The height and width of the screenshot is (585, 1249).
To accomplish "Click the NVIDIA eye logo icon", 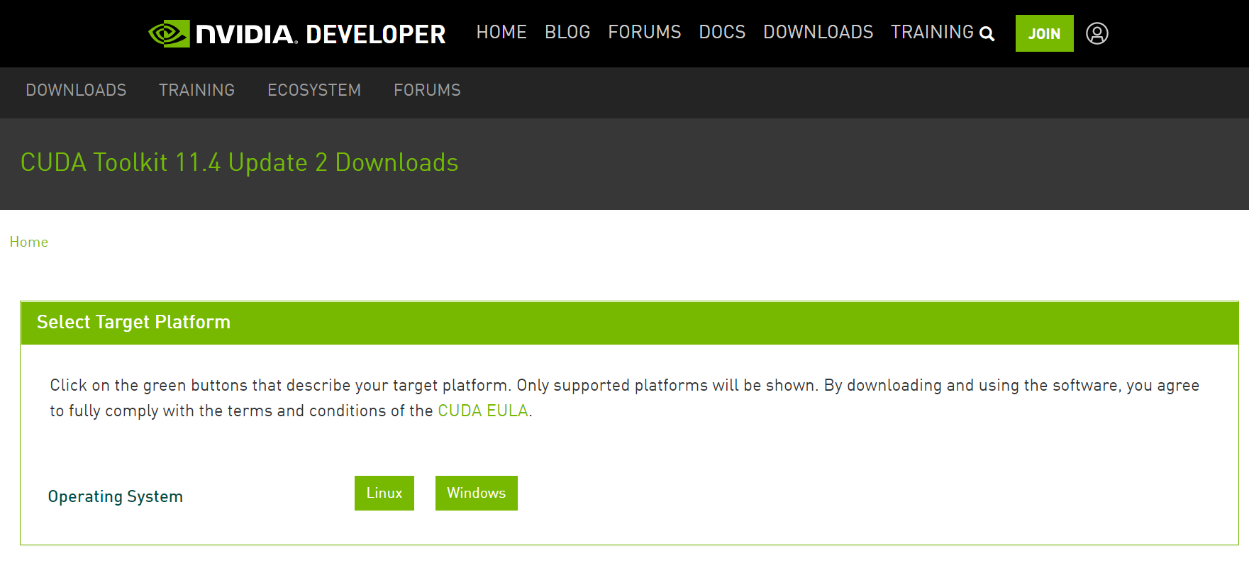I will pos(169,33).
